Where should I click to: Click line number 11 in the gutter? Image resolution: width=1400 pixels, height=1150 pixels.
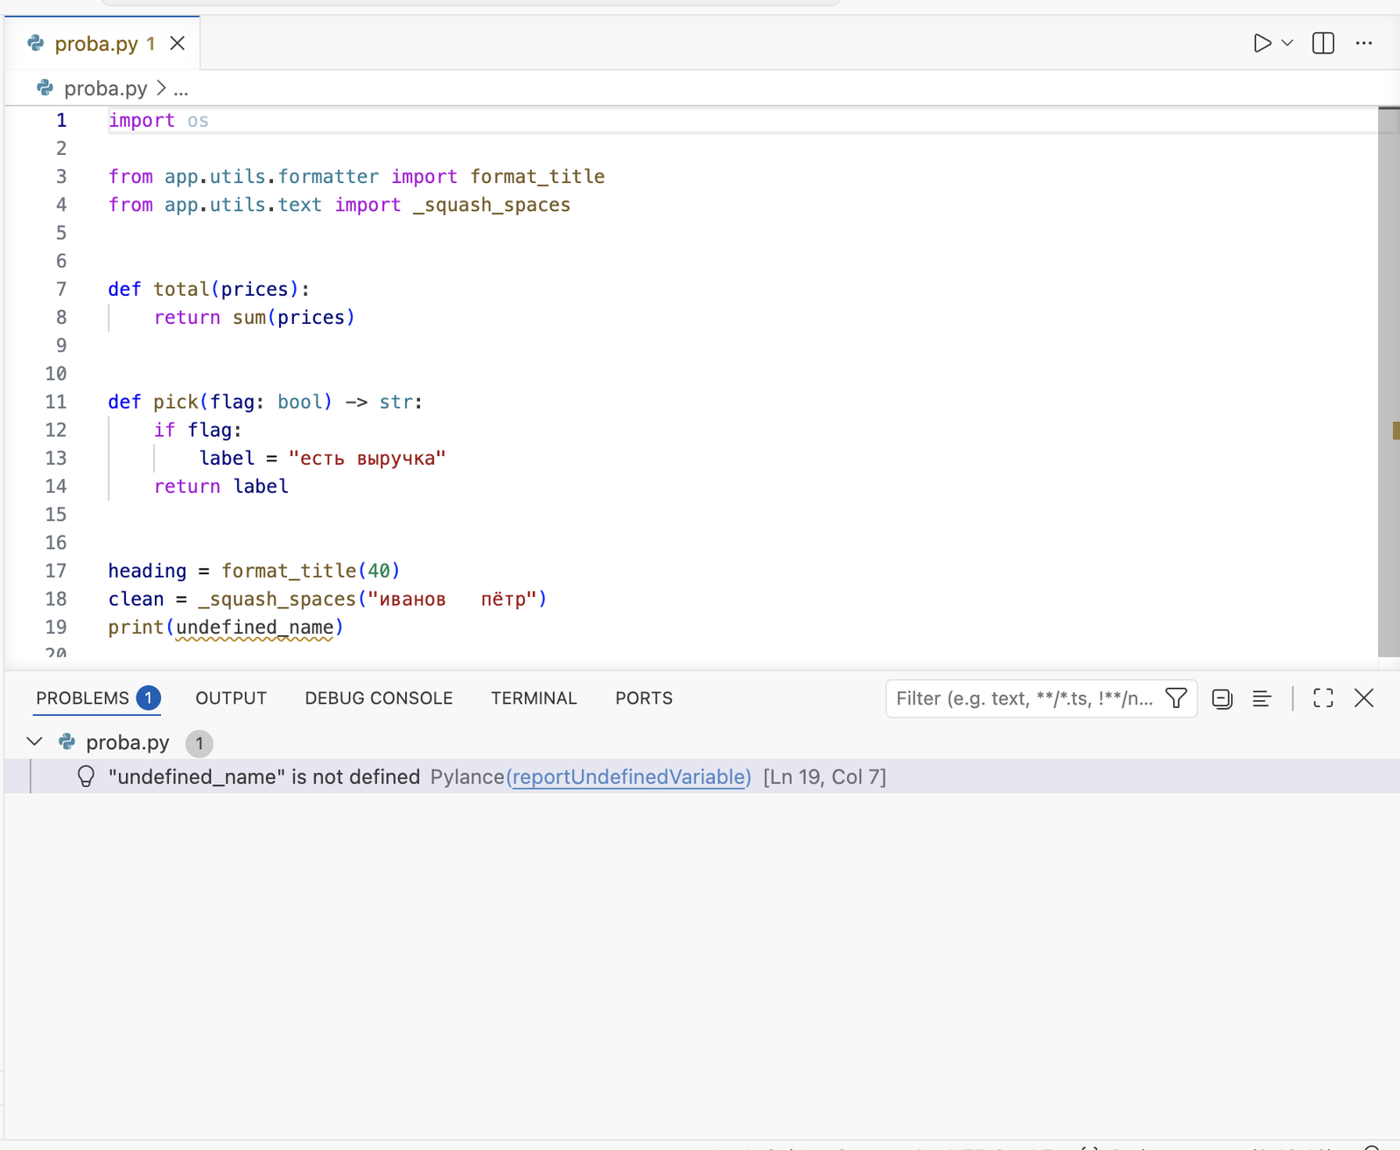coord(56,402)
